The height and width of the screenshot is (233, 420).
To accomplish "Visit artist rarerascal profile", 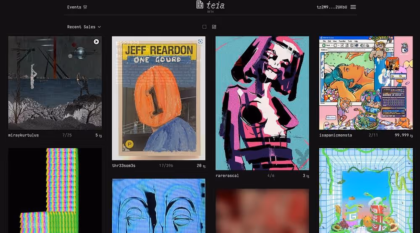I will [227, 175].
